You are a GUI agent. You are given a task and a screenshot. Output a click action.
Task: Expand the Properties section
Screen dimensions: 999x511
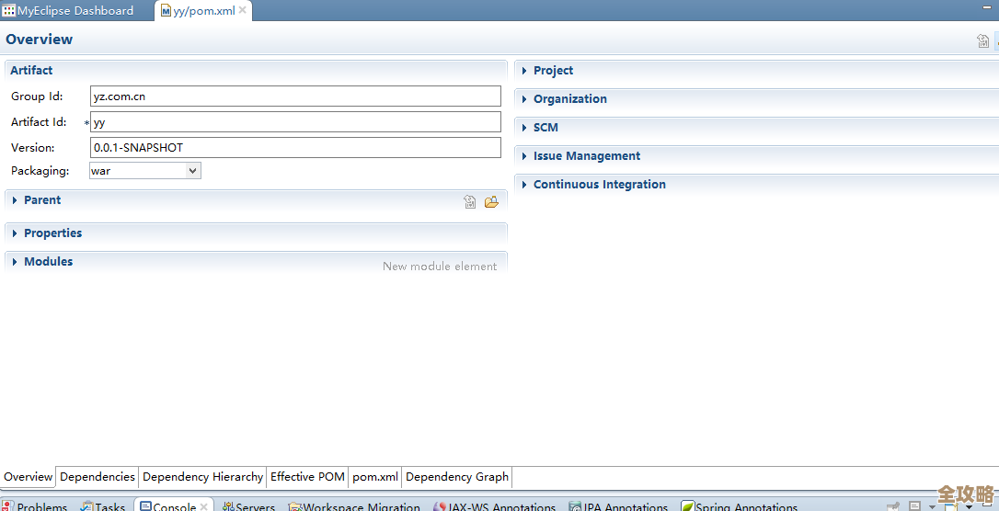[52, 233]
